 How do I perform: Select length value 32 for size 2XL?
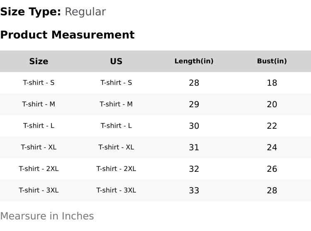(x=194, y=169)
